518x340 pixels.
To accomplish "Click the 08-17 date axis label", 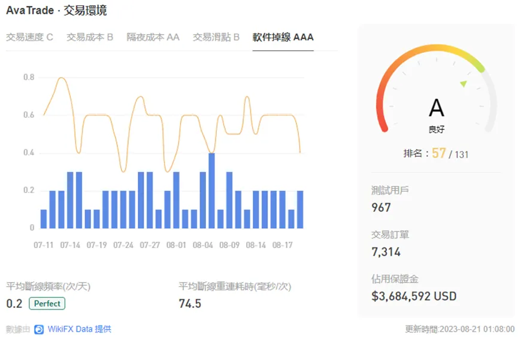I will coord(283,246).
